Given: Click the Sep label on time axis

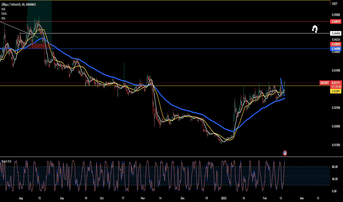Looking at the screenshot, I should click(62, 198).
